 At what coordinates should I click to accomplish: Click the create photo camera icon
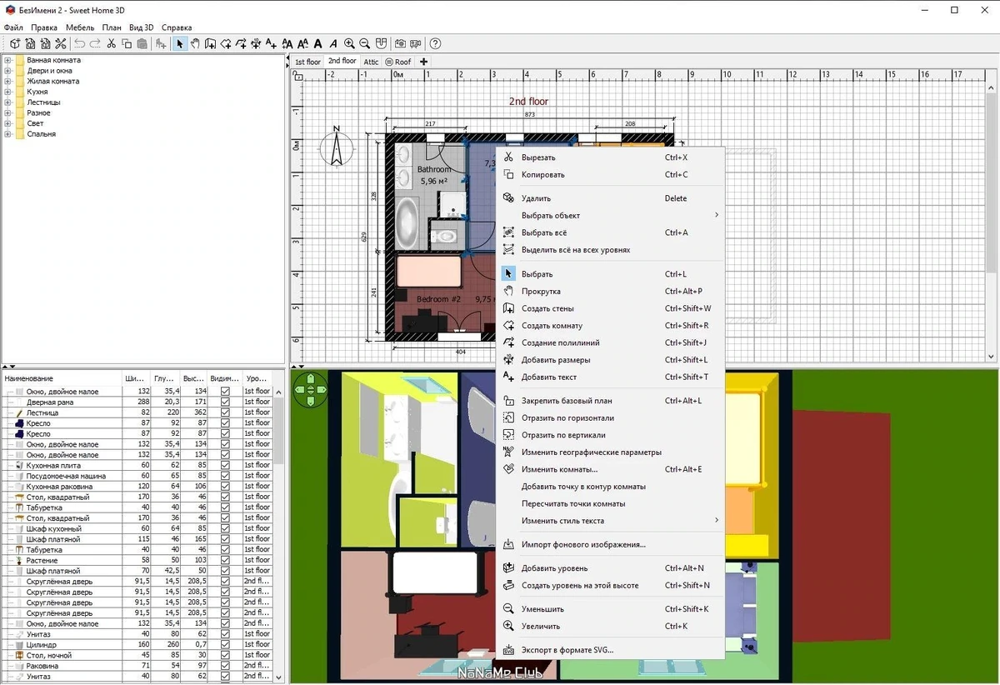(401, 43)
